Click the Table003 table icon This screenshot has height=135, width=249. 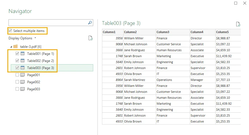23,68
